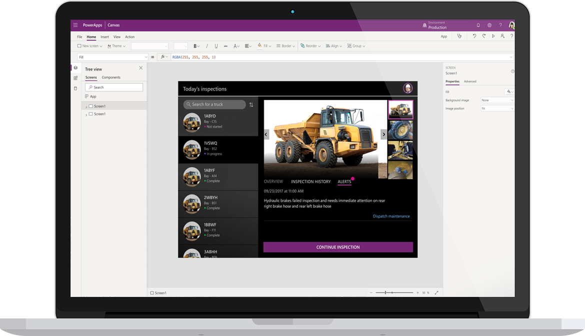585x336 pixels.
Task: Open the Image position Fit dropdown
Action: [497, 108]
